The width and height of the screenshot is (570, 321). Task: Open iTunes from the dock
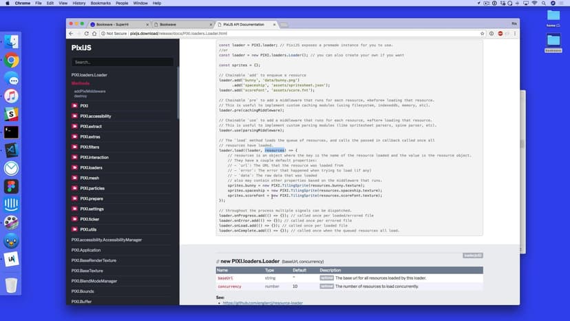tap(11, 96)
